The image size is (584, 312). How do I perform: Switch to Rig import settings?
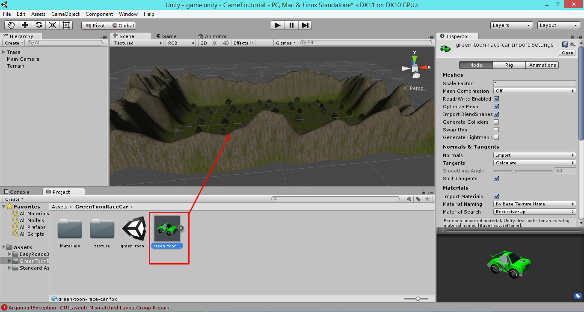509,65
